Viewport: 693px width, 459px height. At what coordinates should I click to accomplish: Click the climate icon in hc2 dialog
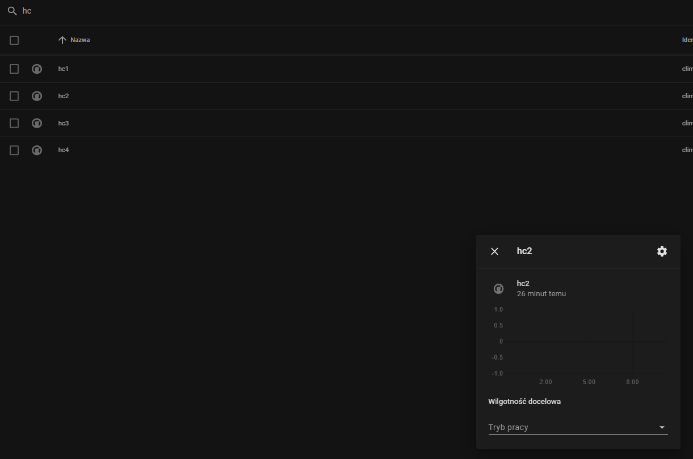498,289
